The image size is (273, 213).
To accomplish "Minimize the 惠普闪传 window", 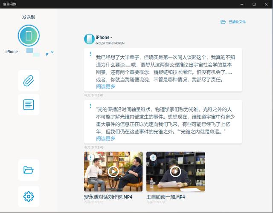I will 242,4.
